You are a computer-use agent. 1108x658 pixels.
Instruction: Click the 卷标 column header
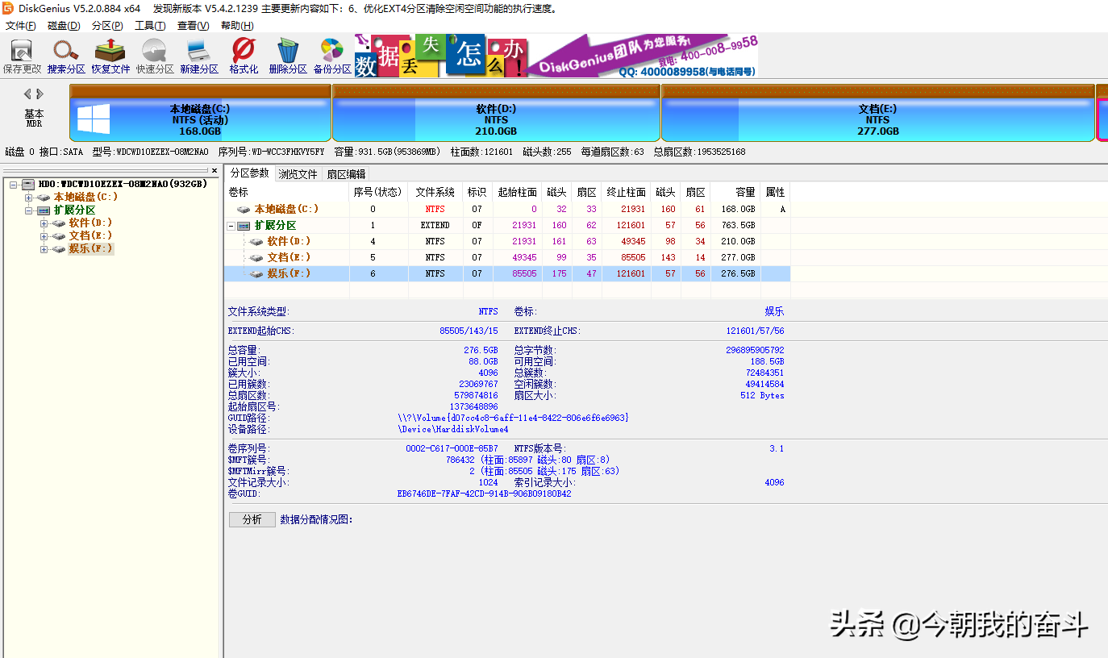(x=287, y=192)
